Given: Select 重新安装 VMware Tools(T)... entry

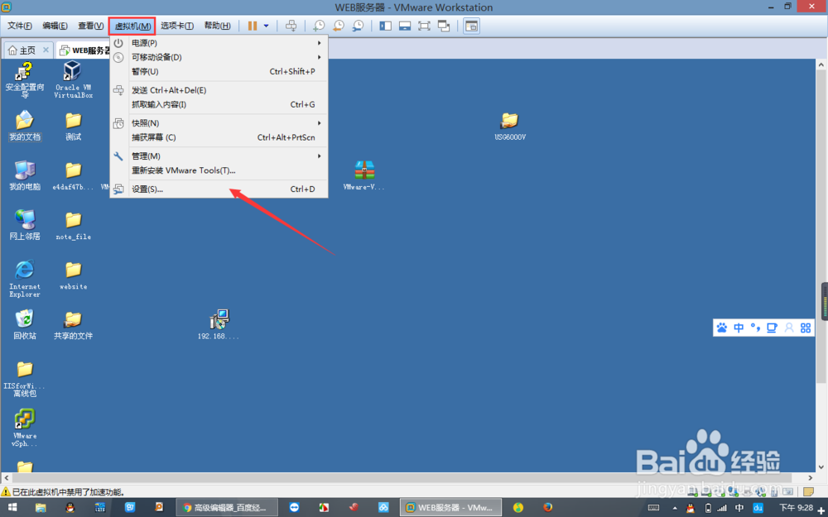Looking at the screenshot, I should point(219,170).
